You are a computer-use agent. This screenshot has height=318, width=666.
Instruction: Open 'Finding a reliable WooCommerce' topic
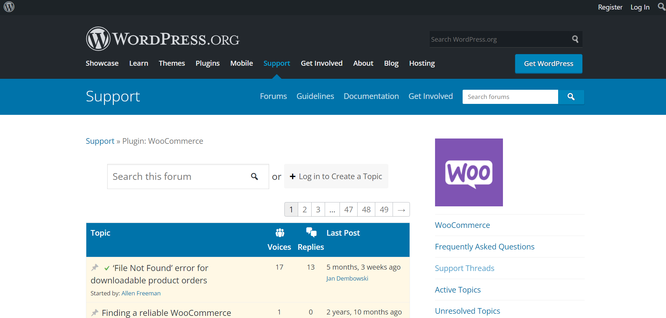click(166, 313)
